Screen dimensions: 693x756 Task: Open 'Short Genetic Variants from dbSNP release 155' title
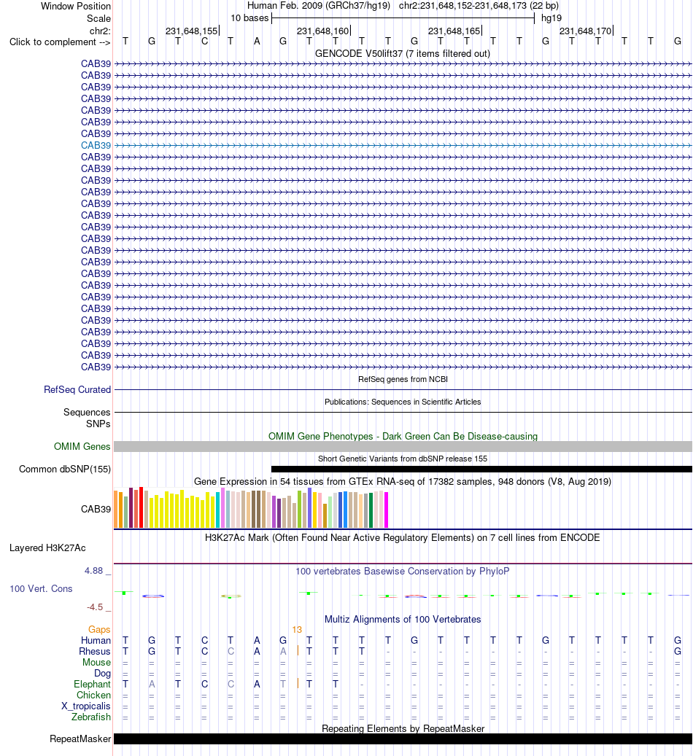(403, 459)
